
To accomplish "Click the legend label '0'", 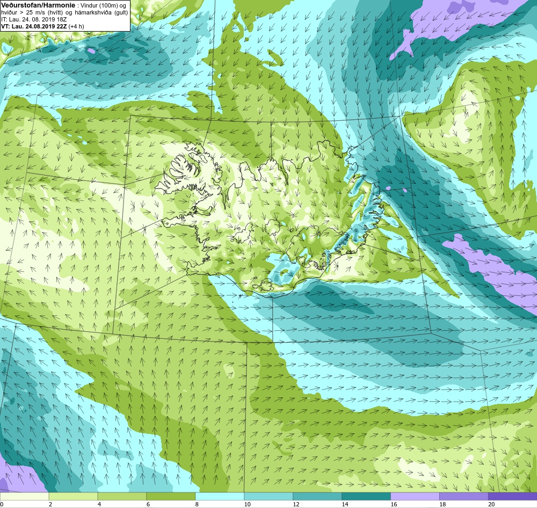I will (x=2, y=504).
